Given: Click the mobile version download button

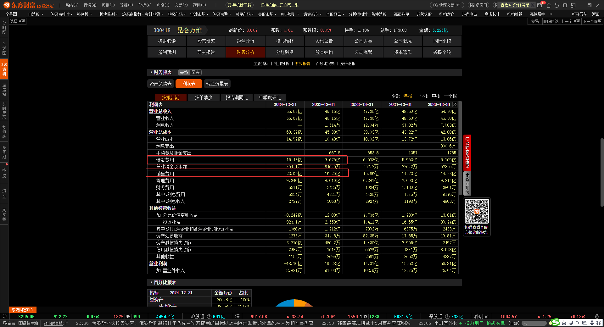Looking at the screenshot, I should [x=239, y=5].
